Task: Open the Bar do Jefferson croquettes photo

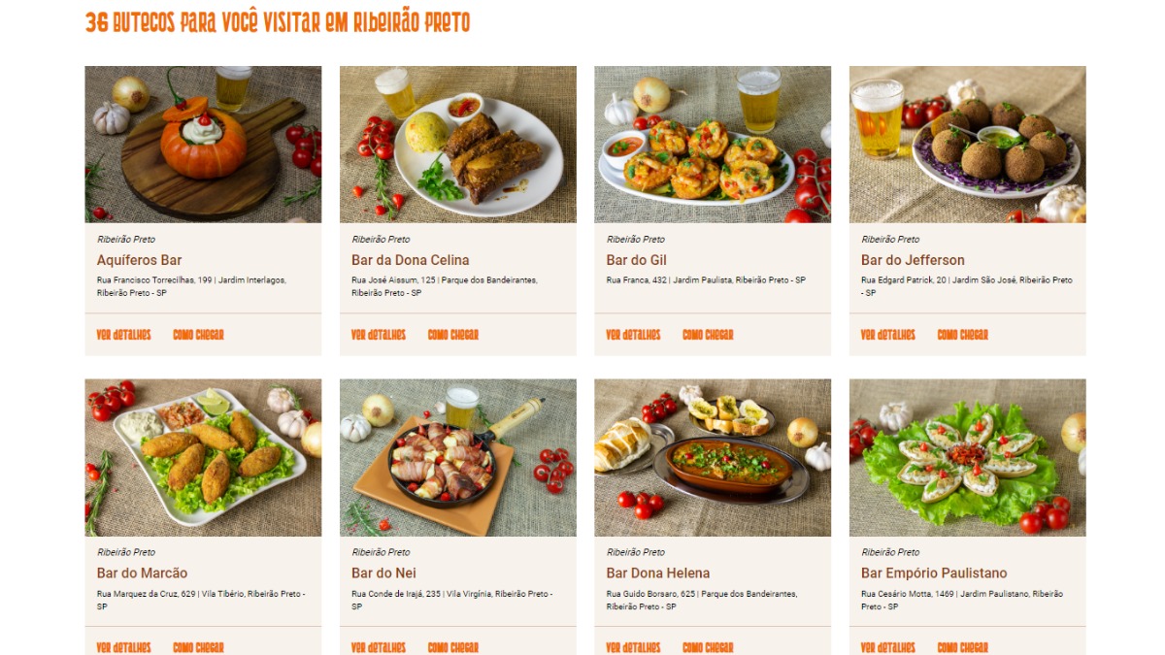Action: 968,145
